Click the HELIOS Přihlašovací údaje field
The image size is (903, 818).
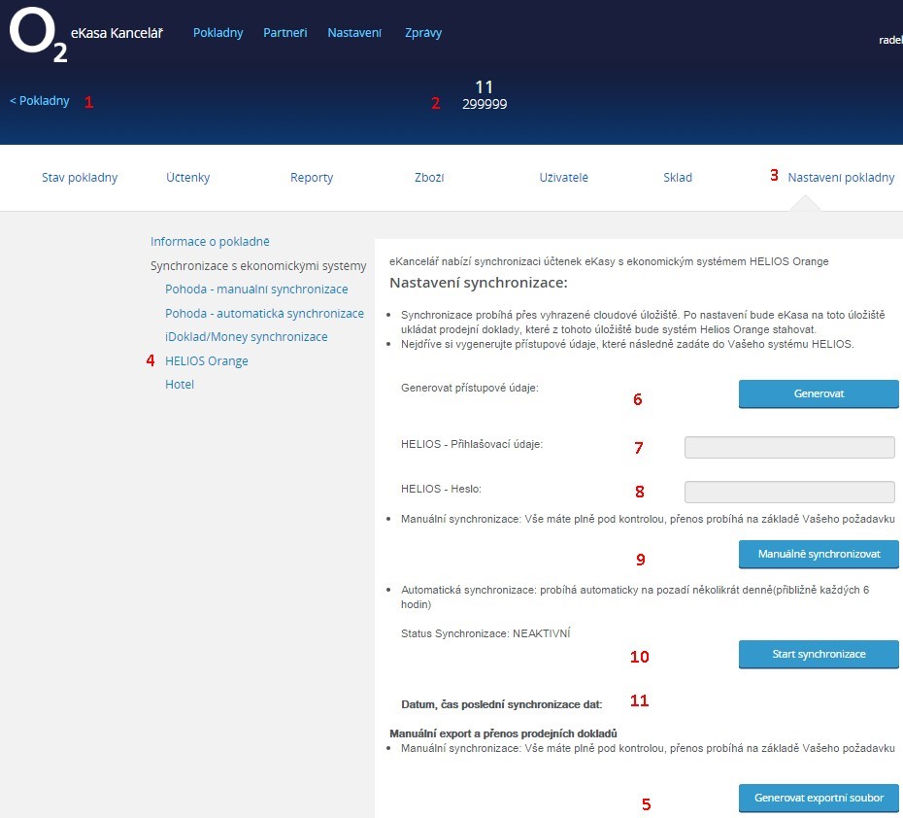coord(789,447)
